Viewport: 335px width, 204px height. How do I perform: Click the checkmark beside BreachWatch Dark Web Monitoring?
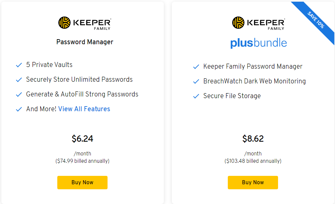pyautogui.click(x=196, y=81)
